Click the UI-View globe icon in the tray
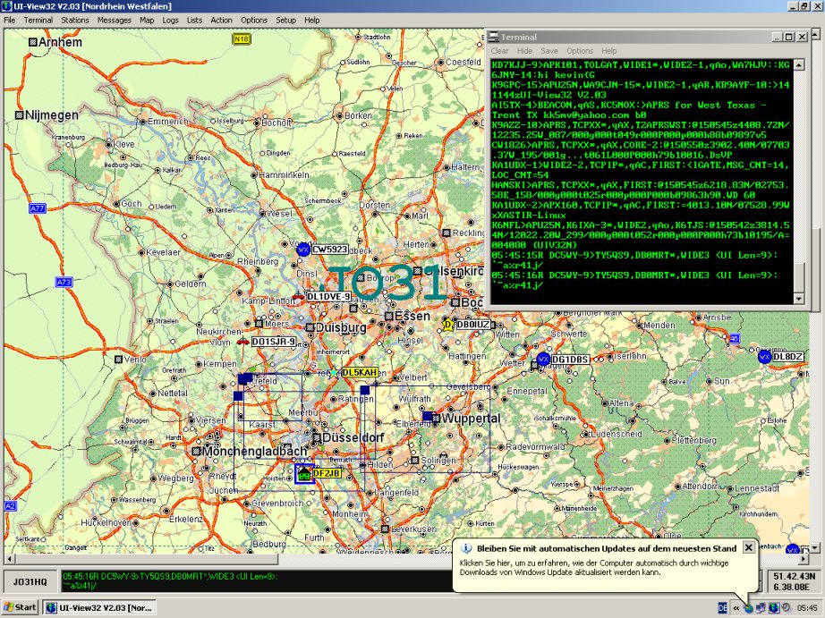 point(773,608)
